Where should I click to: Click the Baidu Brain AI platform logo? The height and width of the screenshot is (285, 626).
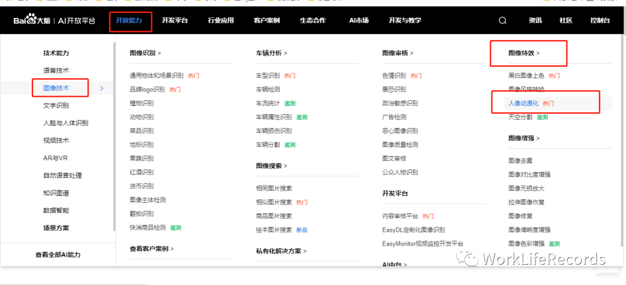tap(54, 21)
